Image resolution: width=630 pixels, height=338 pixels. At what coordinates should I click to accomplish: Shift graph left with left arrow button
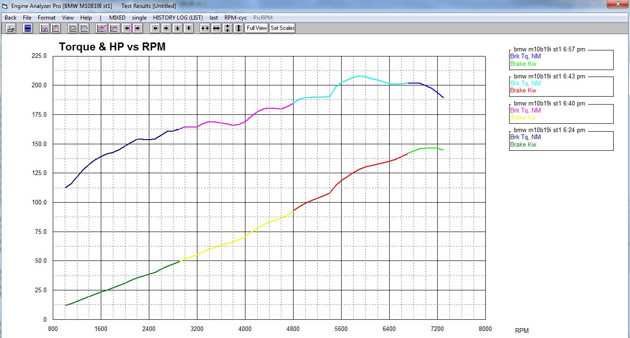(x=155, y=28)
